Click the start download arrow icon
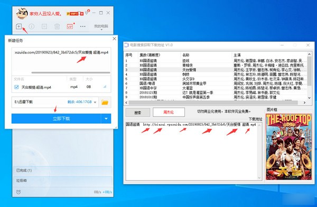The height and width of the screenshot is (207, 317). pos(31,26)
